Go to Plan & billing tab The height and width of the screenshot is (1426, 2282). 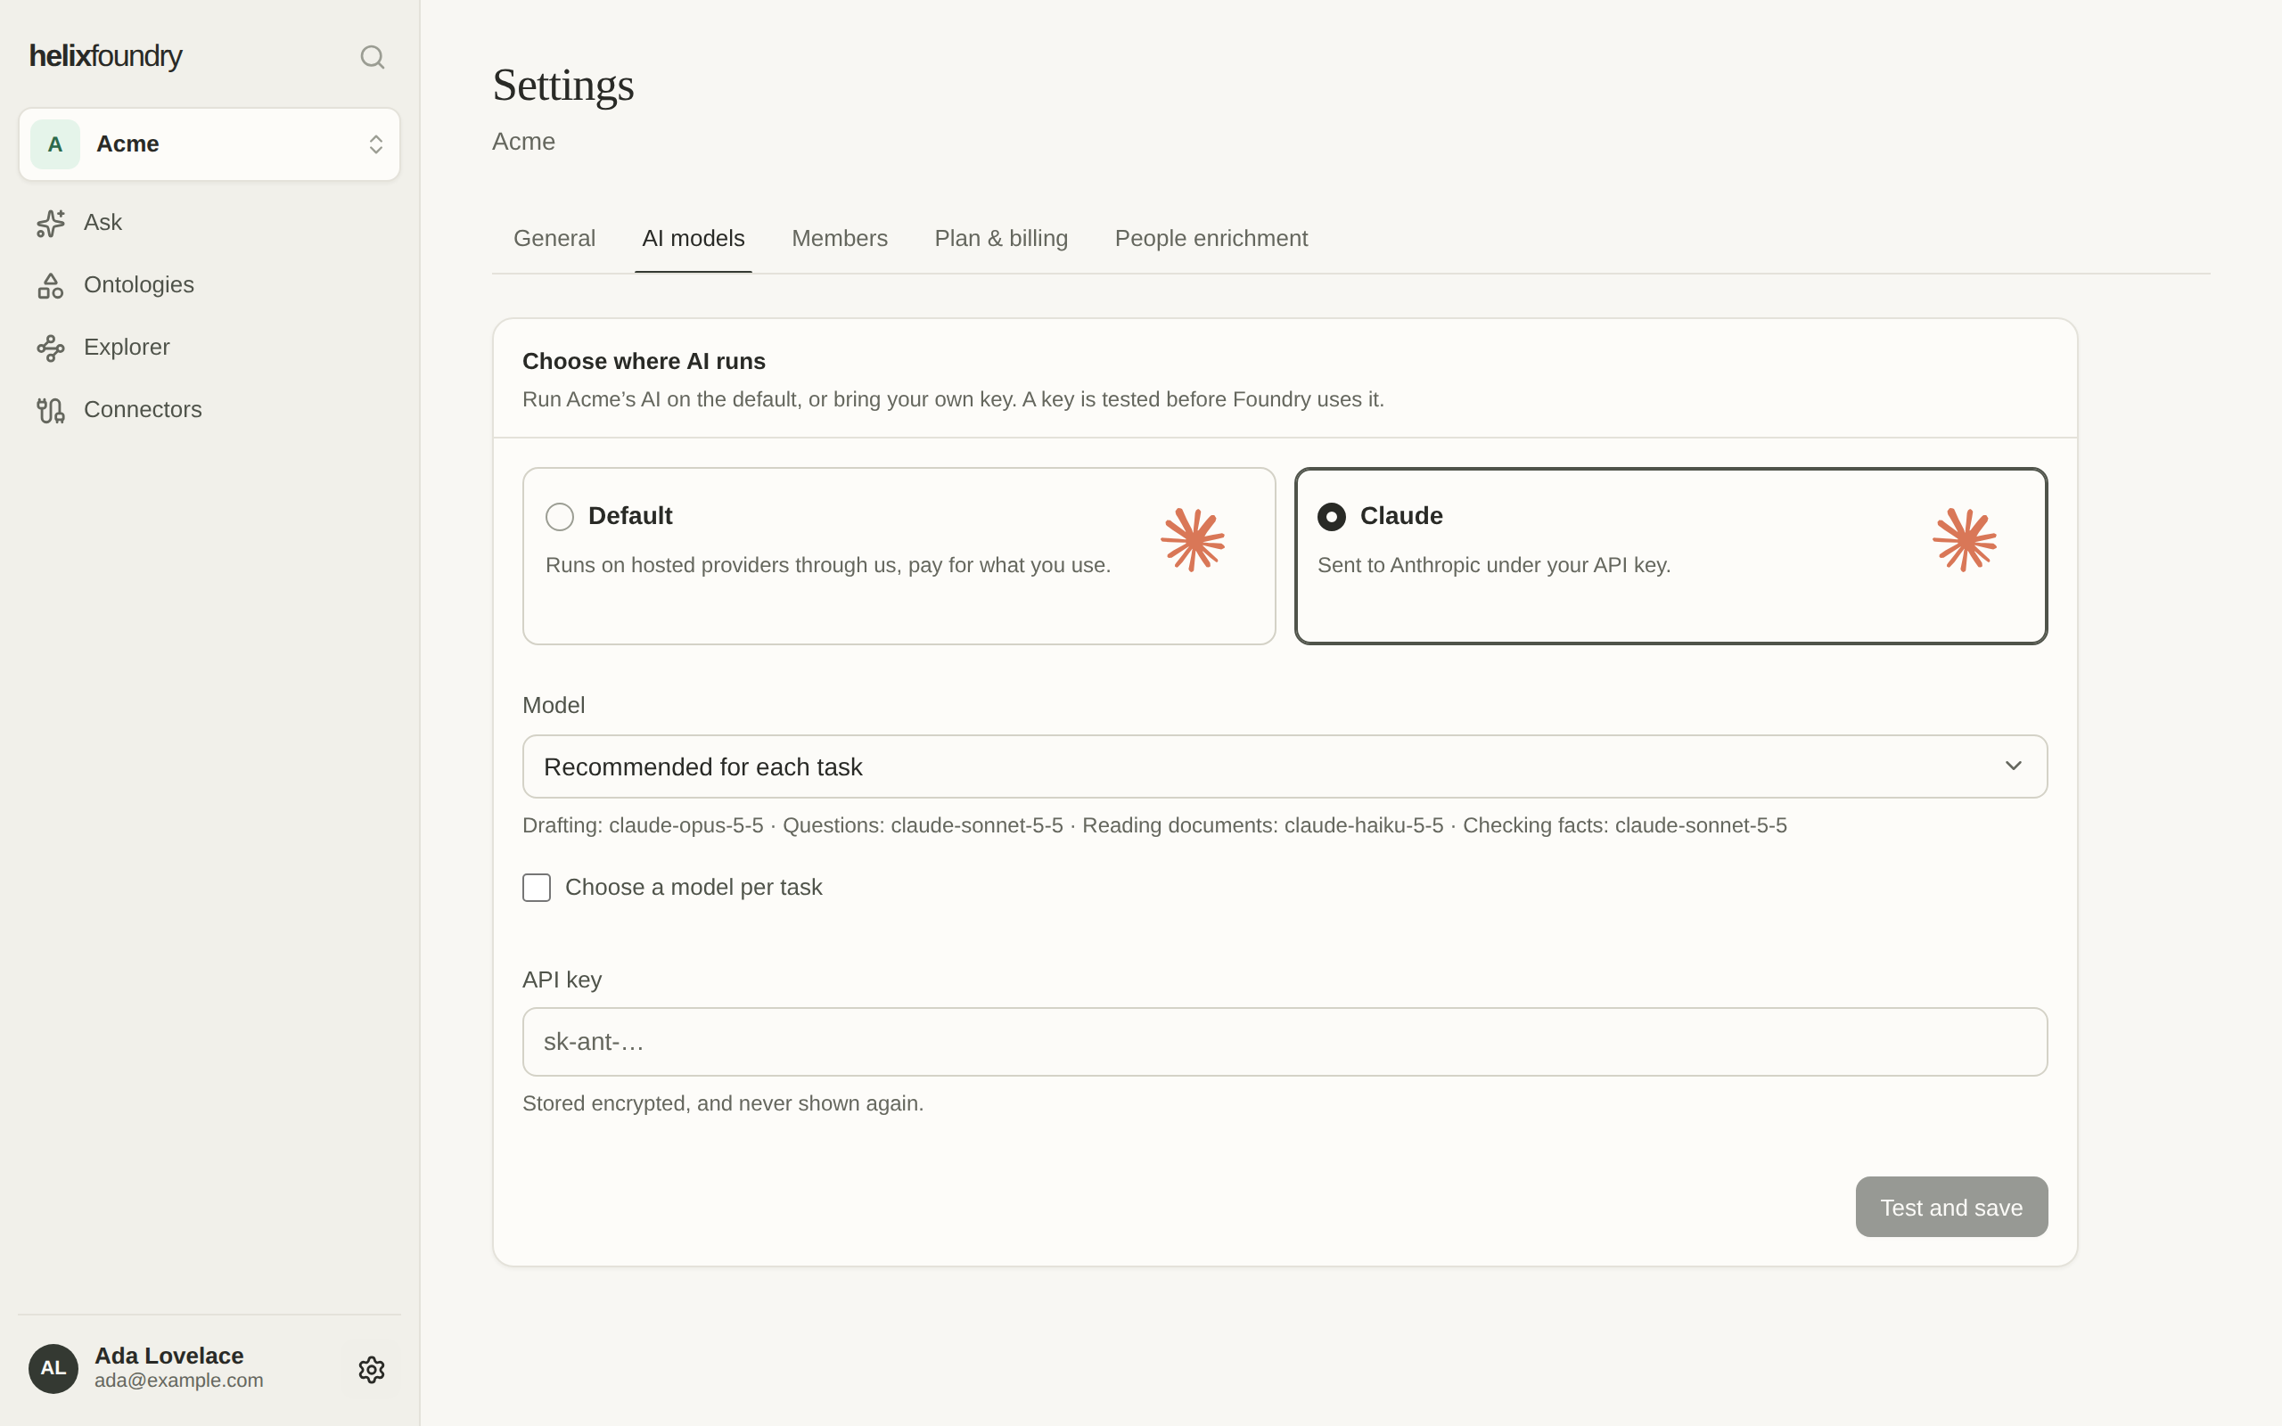point(1001,239)
